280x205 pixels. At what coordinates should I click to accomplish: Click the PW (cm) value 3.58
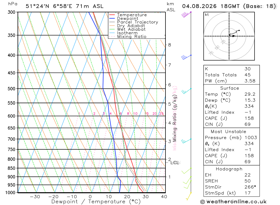click(x=250, y=81)
